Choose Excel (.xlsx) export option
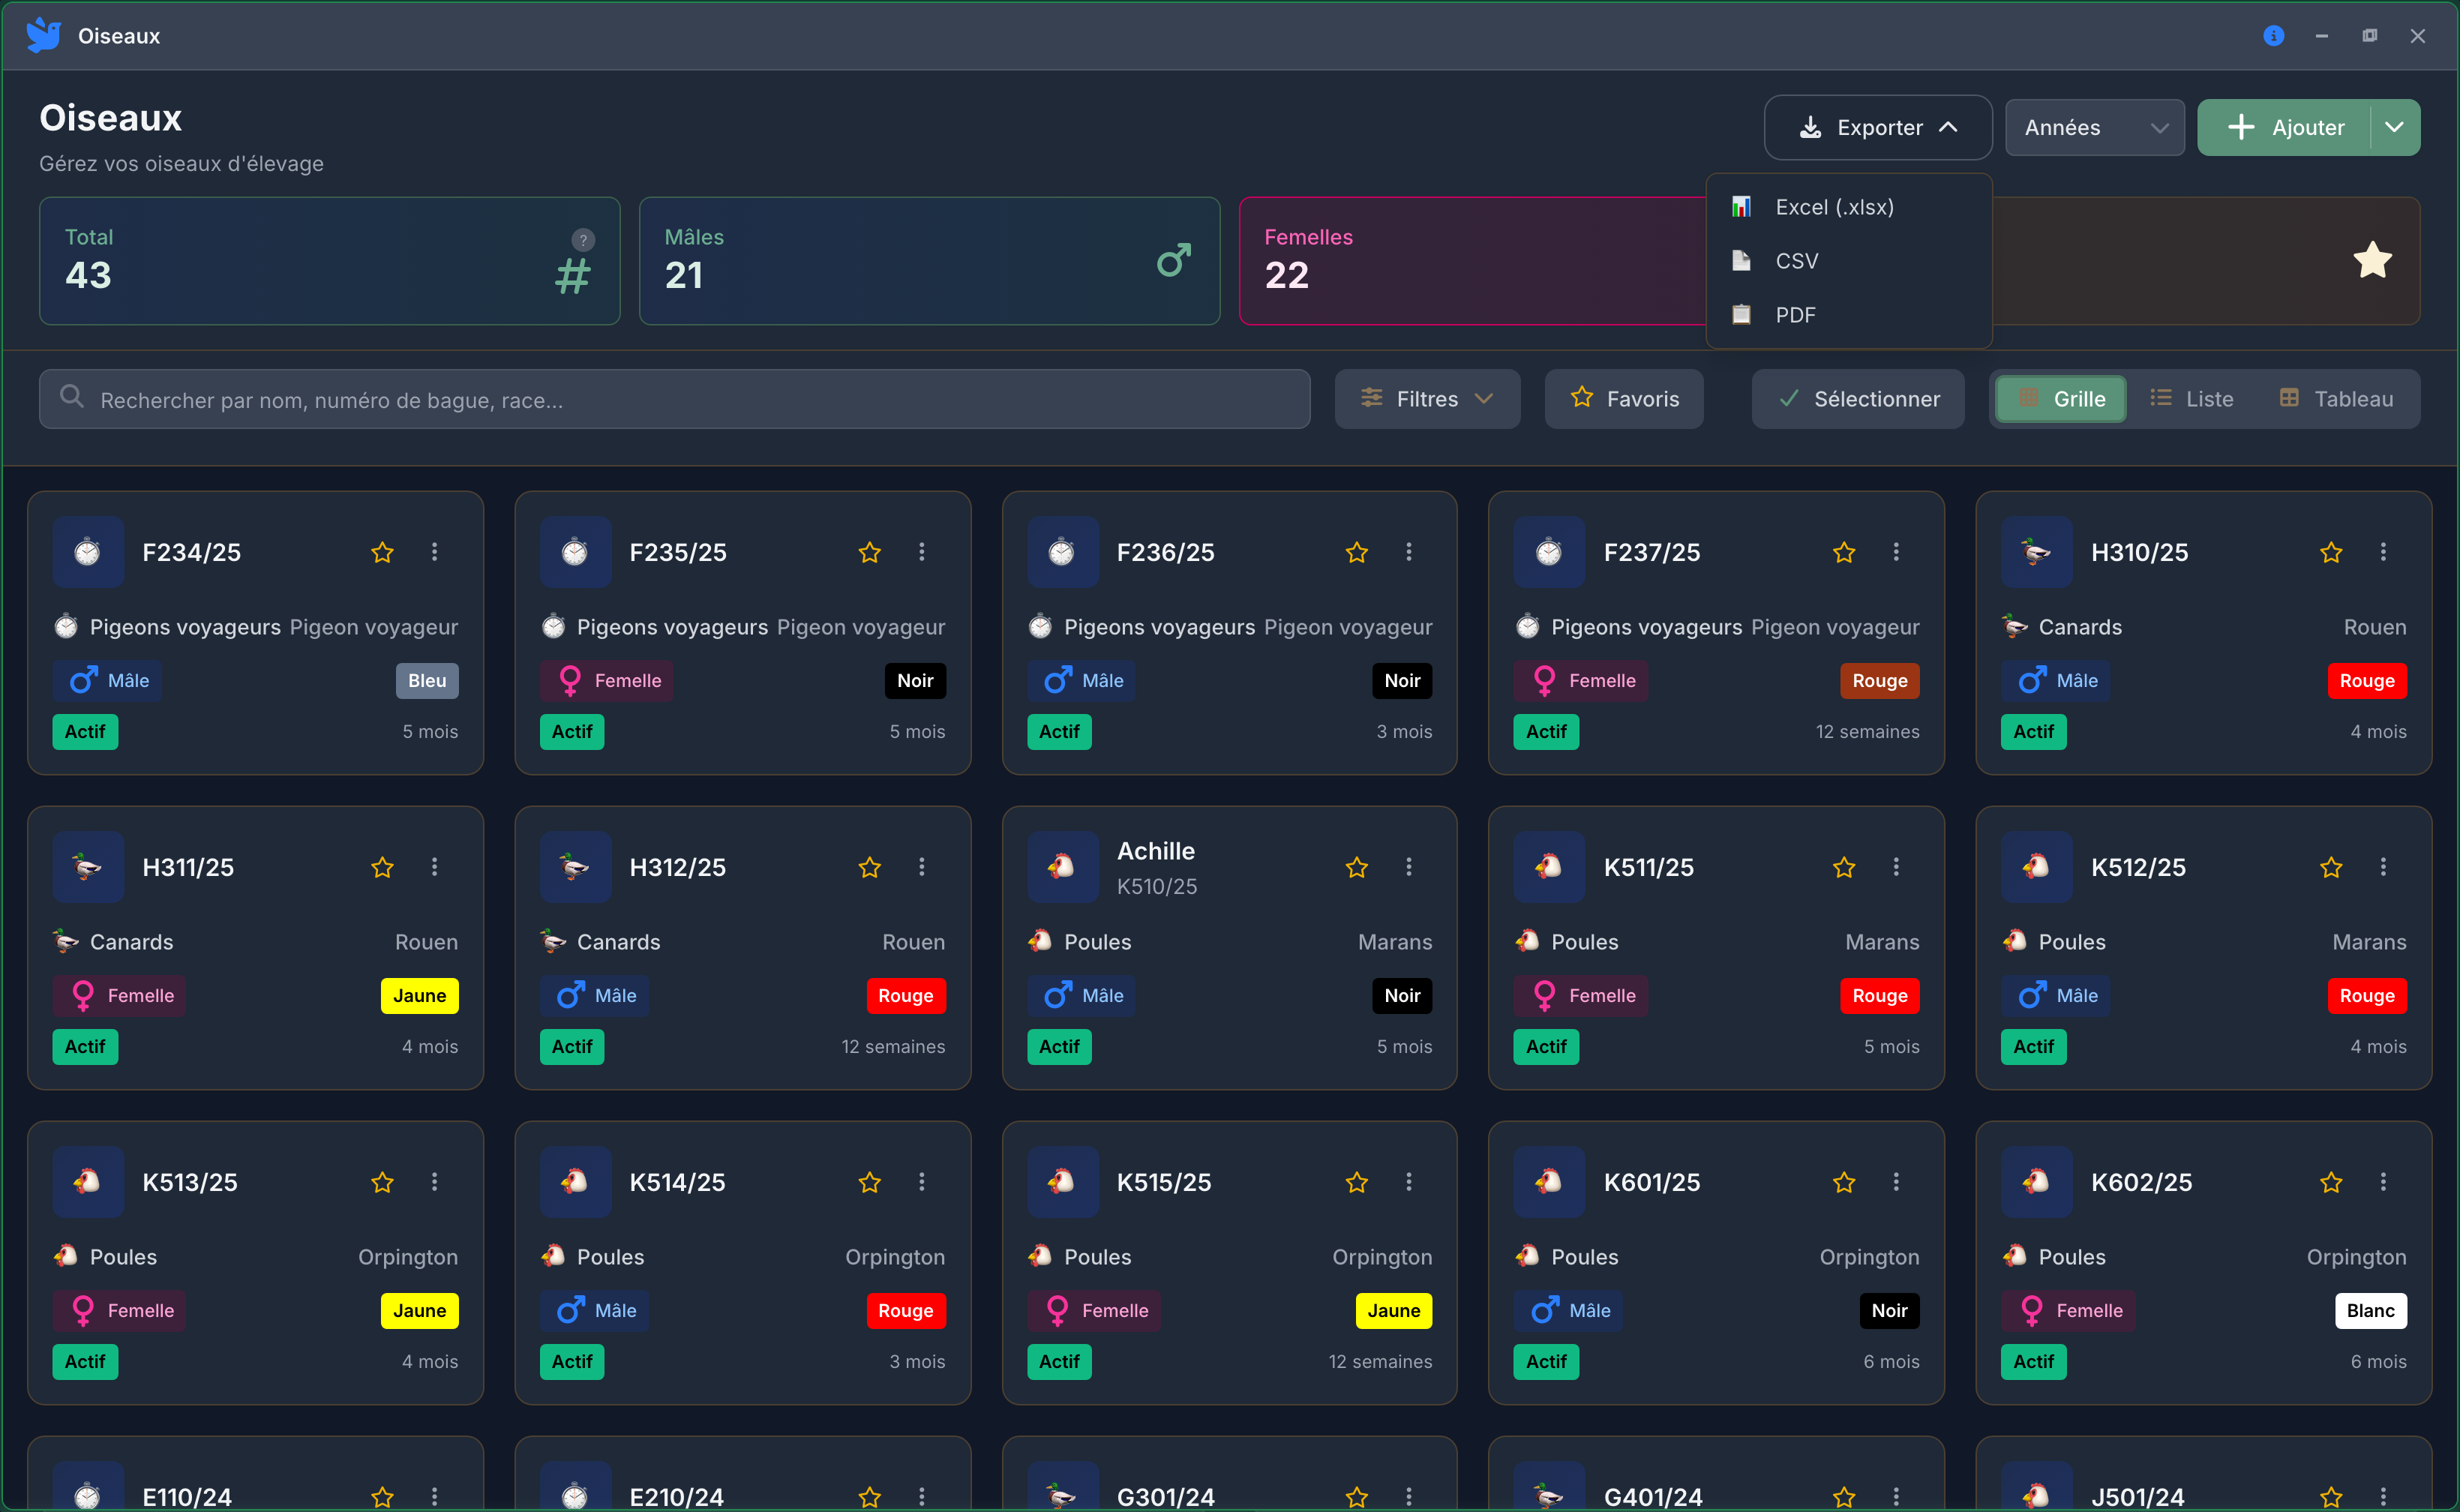This screenshot has height=1512, width=2460. click(x=1849, y=207)
